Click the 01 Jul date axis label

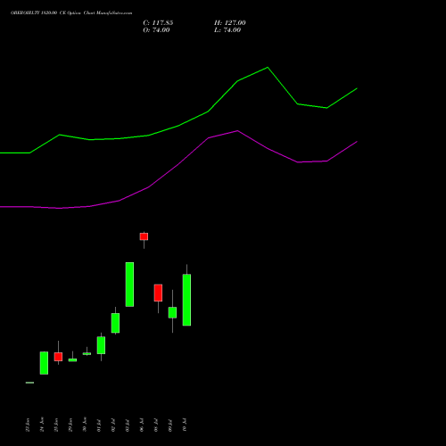99,425
